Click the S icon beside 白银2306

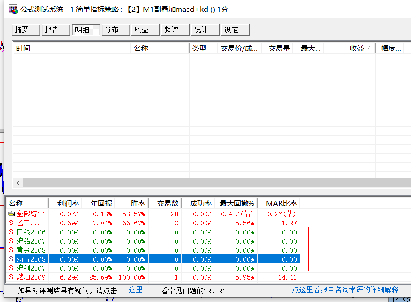click(11, 232)
